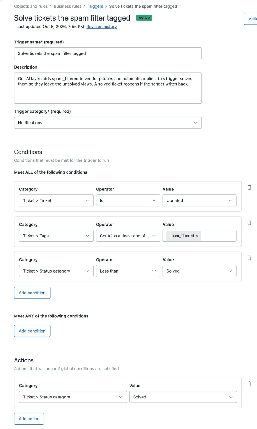This screenshot has width=257, height=429.
Task: Open the Updated value dropdown
Action: 200,200
